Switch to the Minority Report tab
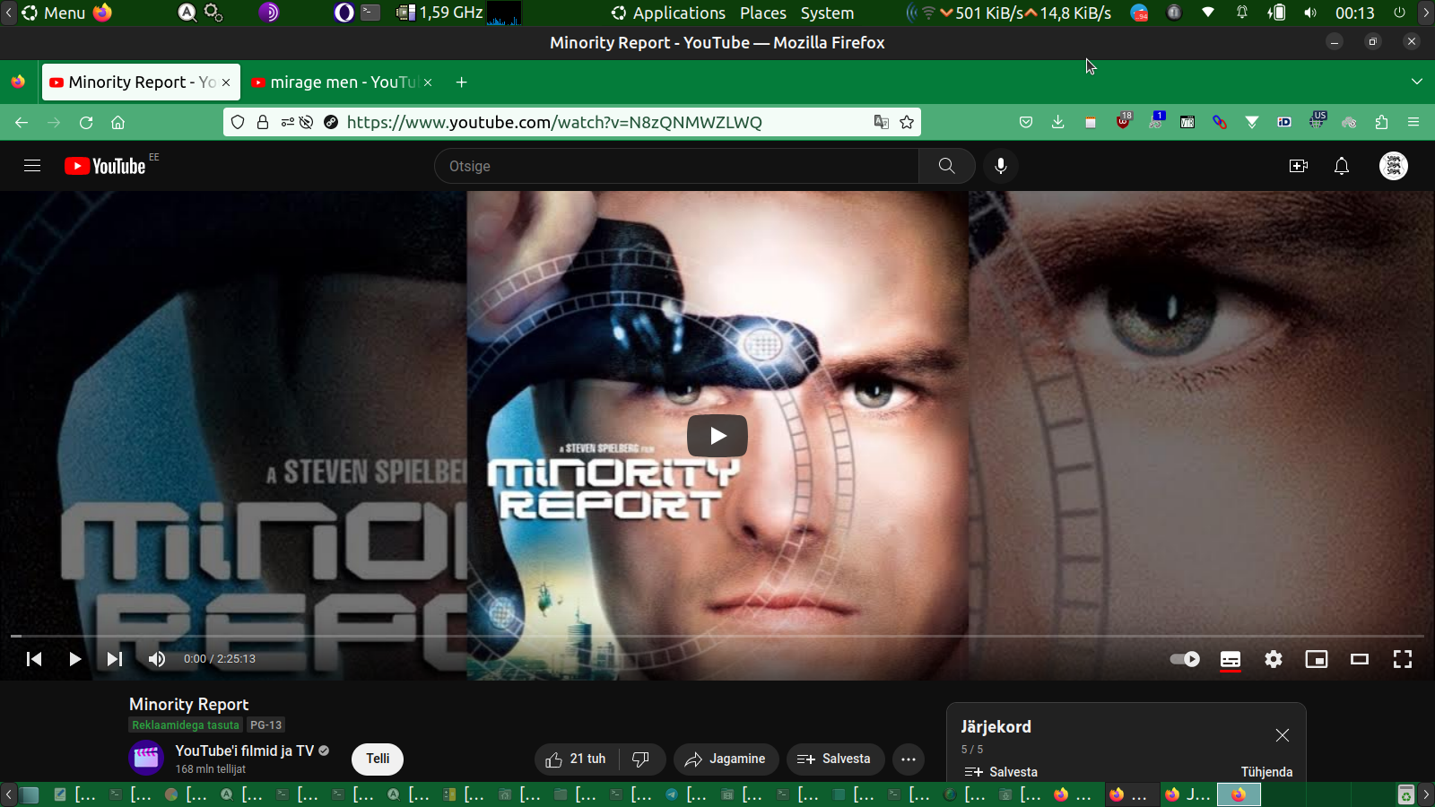 [141, 82]
